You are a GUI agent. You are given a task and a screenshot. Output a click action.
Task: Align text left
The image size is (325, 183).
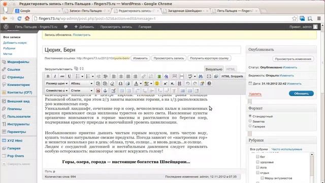point(114,76)
